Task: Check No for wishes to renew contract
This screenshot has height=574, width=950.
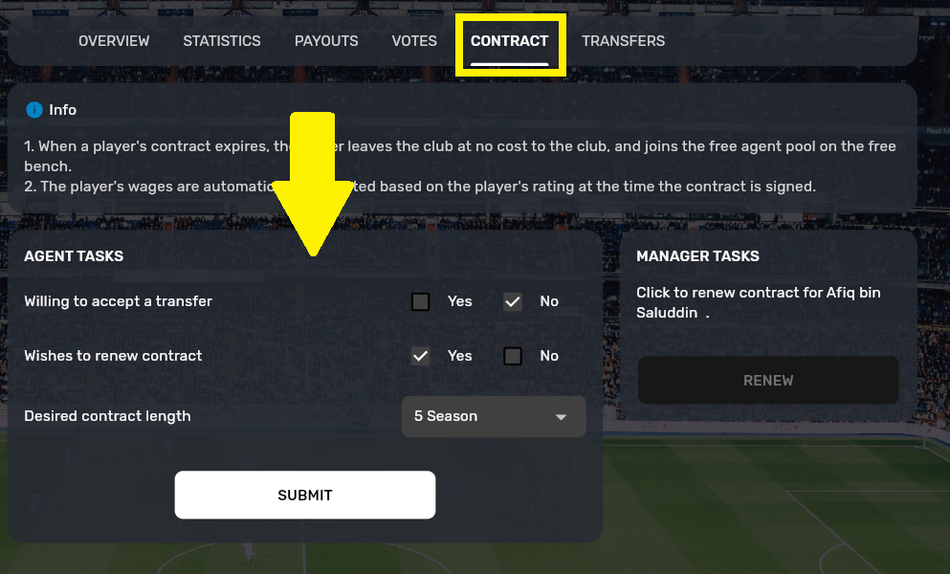Action: (x=513, y=356)
